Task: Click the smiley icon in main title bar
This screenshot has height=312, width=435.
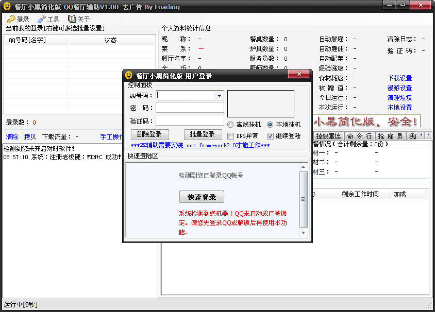Action: pos(7,6)
